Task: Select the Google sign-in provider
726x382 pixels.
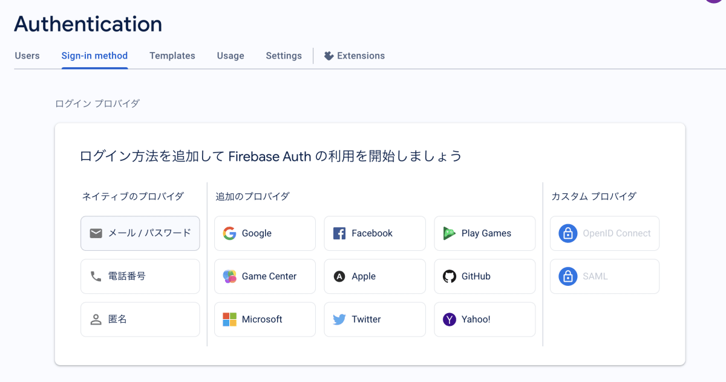Action: [264, 233]
